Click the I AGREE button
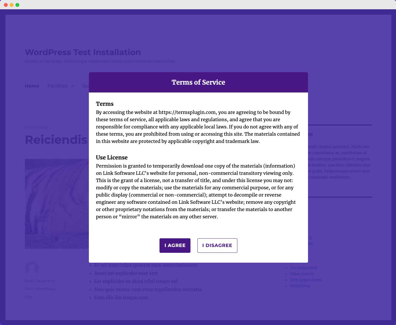 pyautogui.click(x=175, y=245)
